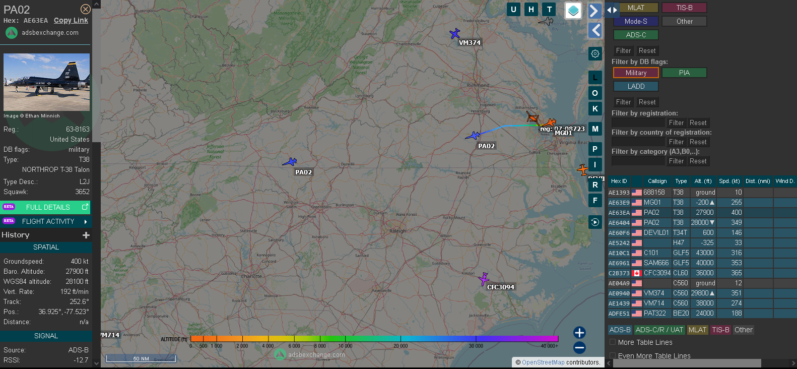Select the PAT322 table row
This screenshot has height=369, width=797.
point(702,313)
